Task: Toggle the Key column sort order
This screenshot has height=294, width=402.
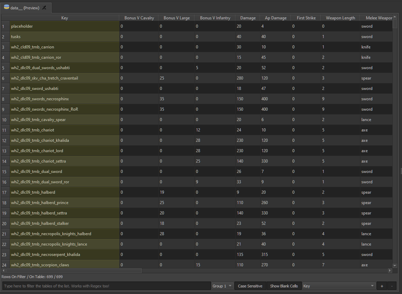Action: click(65, 18)
